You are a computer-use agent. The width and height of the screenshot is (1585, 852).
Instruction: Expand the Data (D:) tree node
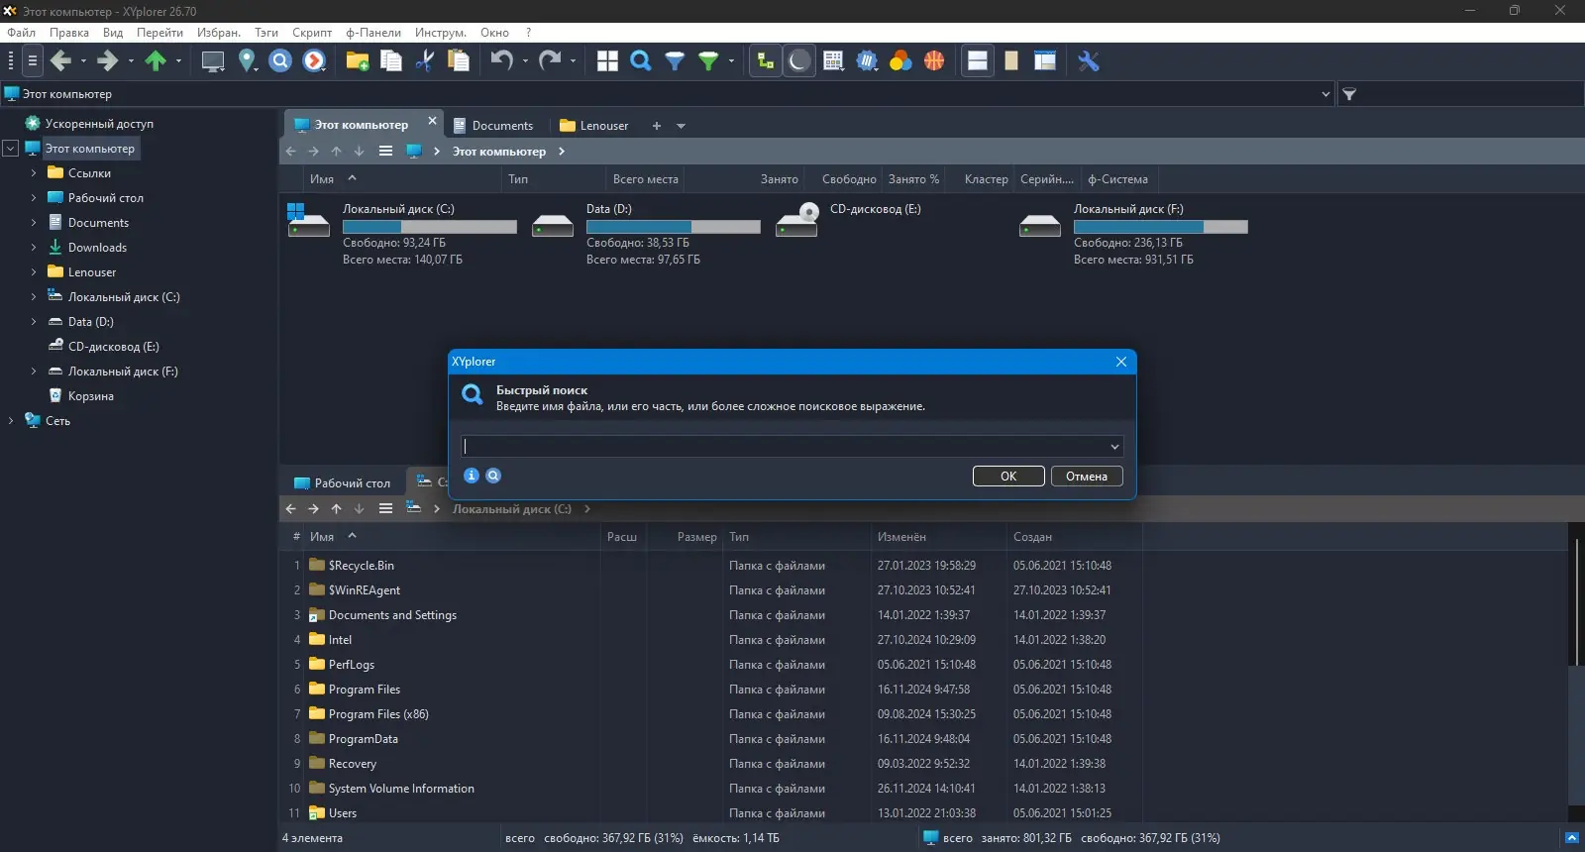pos(34,322)
